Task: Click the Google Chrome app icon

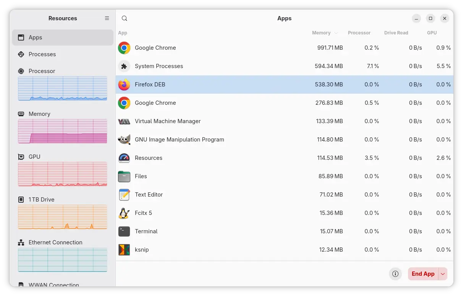Action: click(x=124, y=48)
